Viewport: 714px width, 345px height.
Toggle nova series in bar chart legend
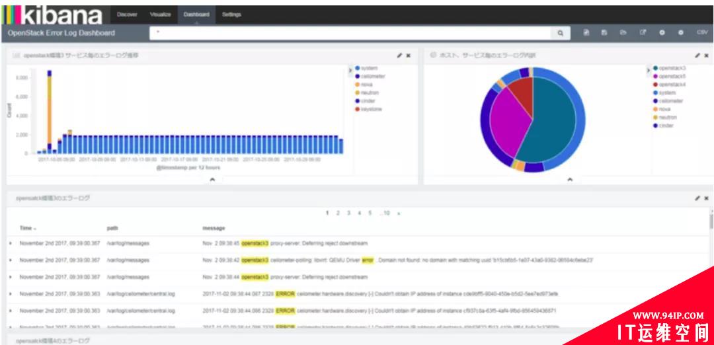point(364,85)
